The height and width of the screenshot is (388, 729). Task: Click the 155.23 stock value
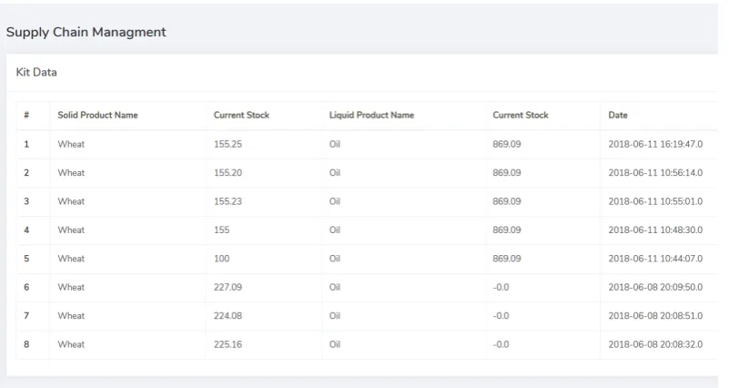(228, 201)
